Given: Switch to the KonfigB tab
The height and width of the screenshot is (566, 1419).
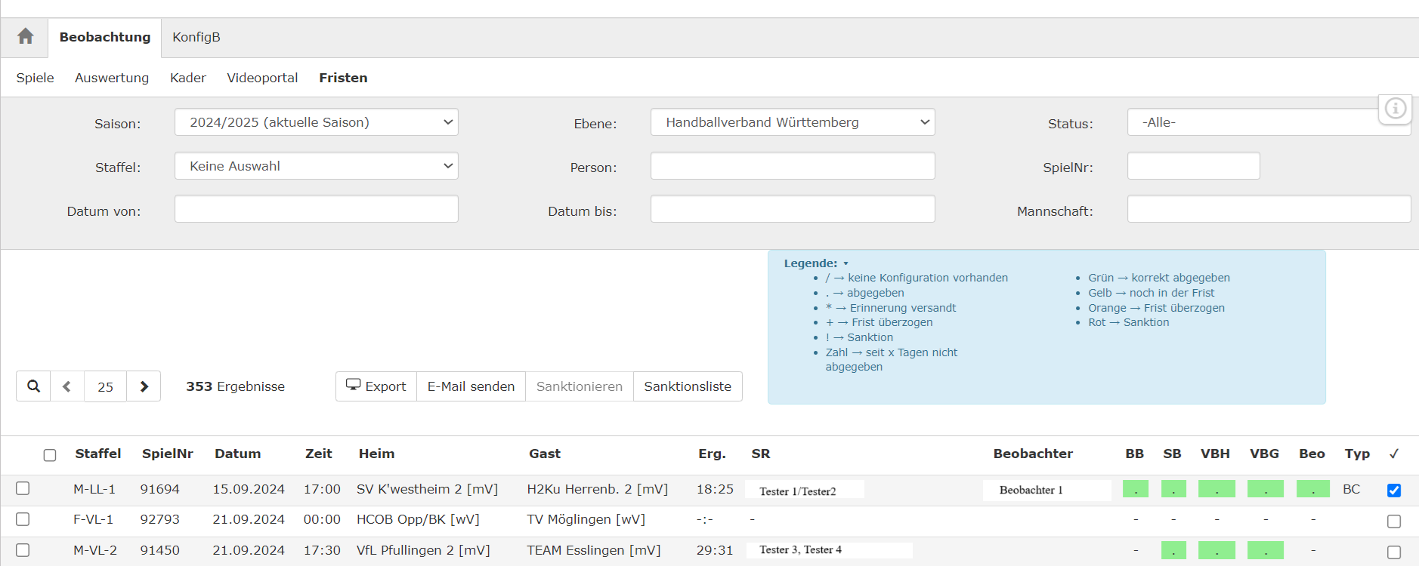Looking at the screenshot, I should (196, 37).
